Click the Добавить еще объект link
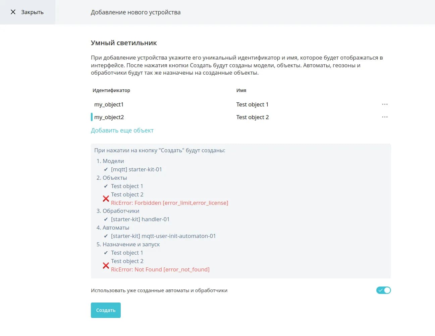Image resolution: width=435 pixels, height=336 pixels. (x=122, y=131)
